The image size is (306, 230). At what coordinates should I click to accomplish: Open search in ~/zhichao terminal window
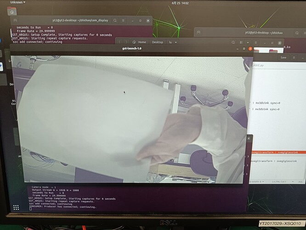297,33
